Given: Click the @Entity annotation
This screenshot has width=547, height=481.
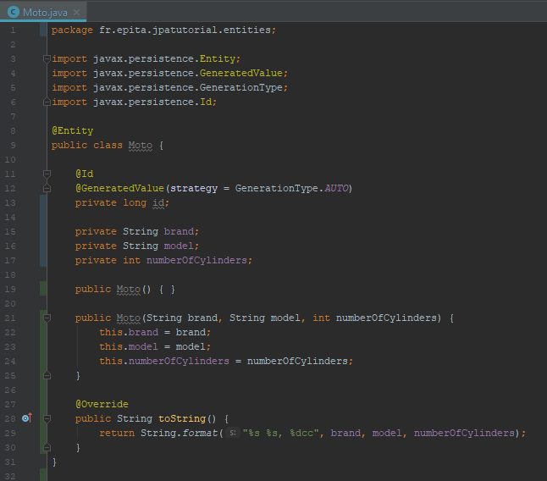Looking at the screenshot, I should tap(73, 130).
